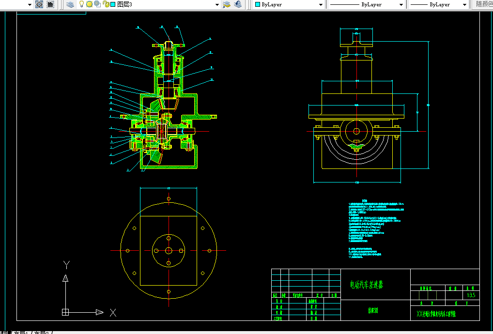This screenshot has height=334, width=493.
Task: Open the Workspace Settings gear icon
Action: coord(39,4)
